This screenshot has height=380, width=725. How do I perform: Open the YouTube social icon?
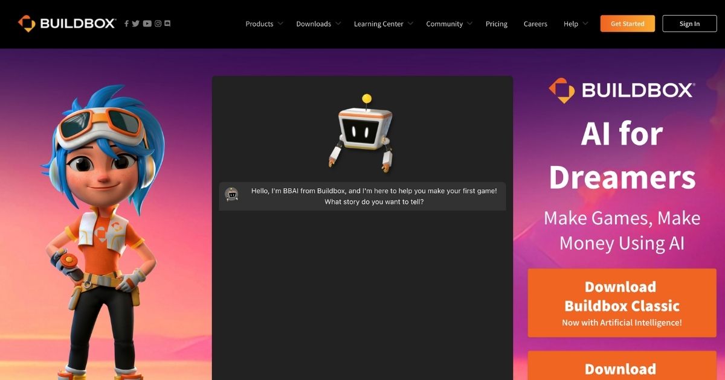coord(147,24)
